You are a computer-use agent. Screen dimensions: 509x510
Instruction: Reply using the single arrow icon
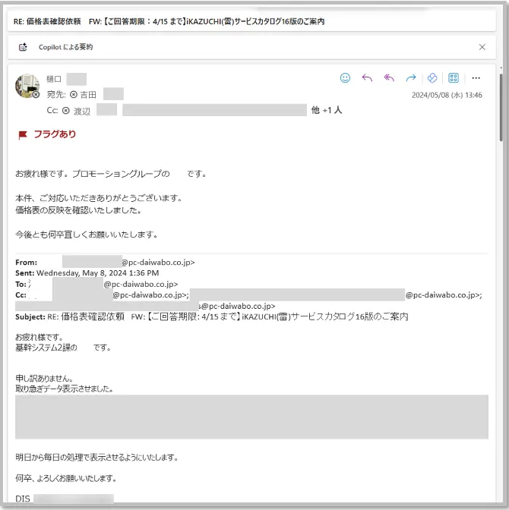coord(367,78)
